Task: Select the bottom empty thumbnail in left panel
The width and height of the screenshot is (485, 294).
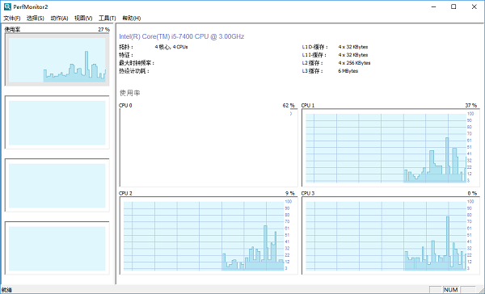Action: pyautogui.click(x=57, y=248)
